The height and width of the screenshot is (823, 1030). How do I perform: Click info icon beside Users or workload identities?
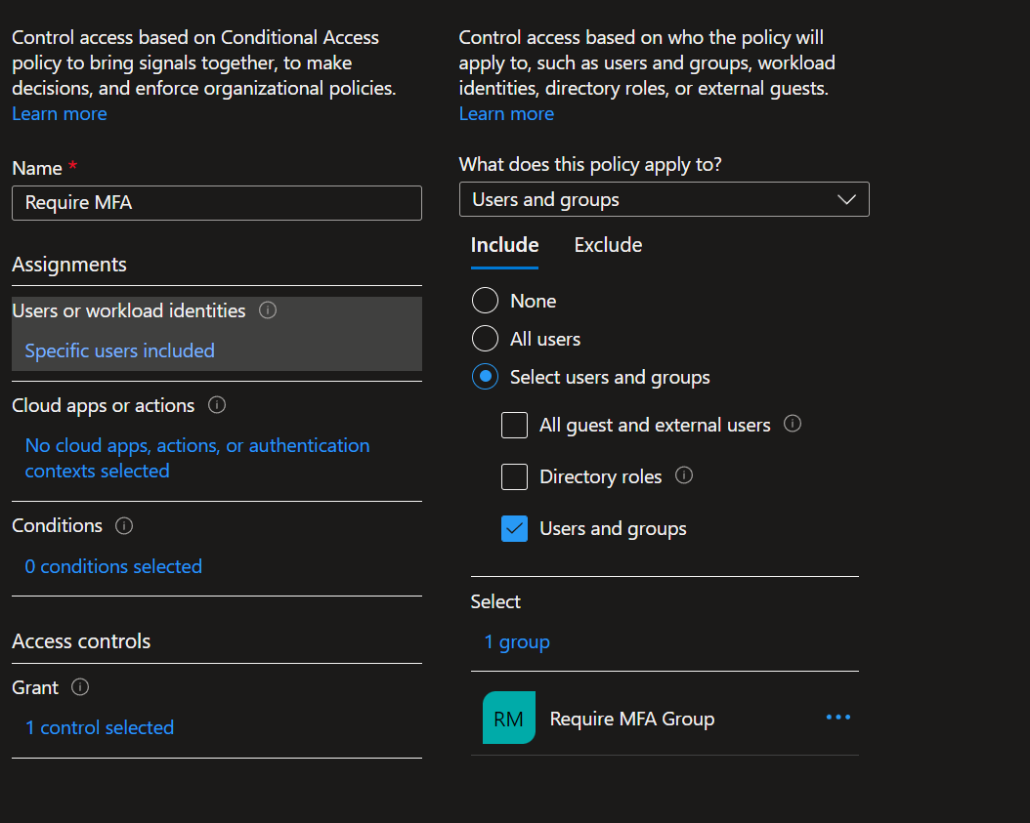[x=268, y=310]
